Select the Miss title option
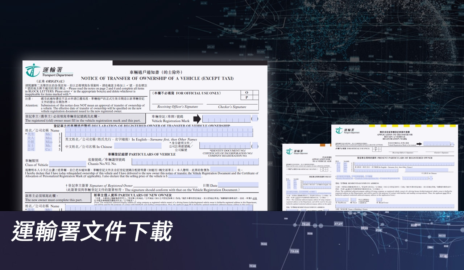Screen dimensions: 464x270 click(x=49, y=142)
